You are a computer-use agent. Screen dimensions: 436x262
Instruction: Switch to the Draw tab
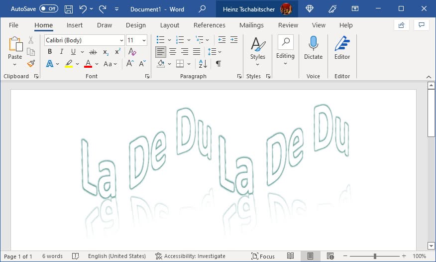[105, 25]
